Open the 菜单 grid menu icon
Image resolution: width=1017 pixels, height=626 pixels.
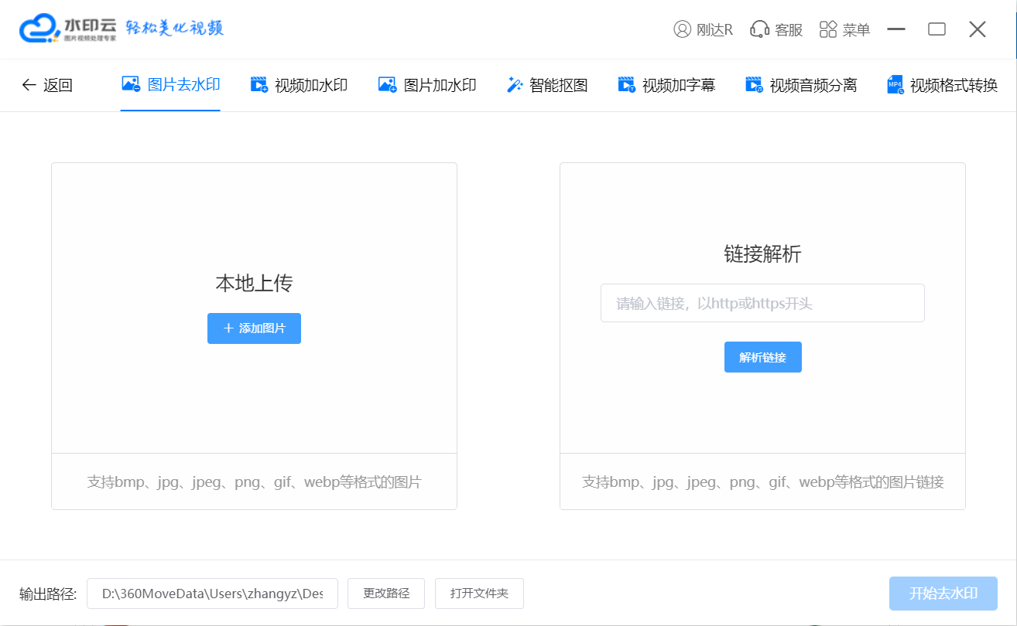pos(828,29)
